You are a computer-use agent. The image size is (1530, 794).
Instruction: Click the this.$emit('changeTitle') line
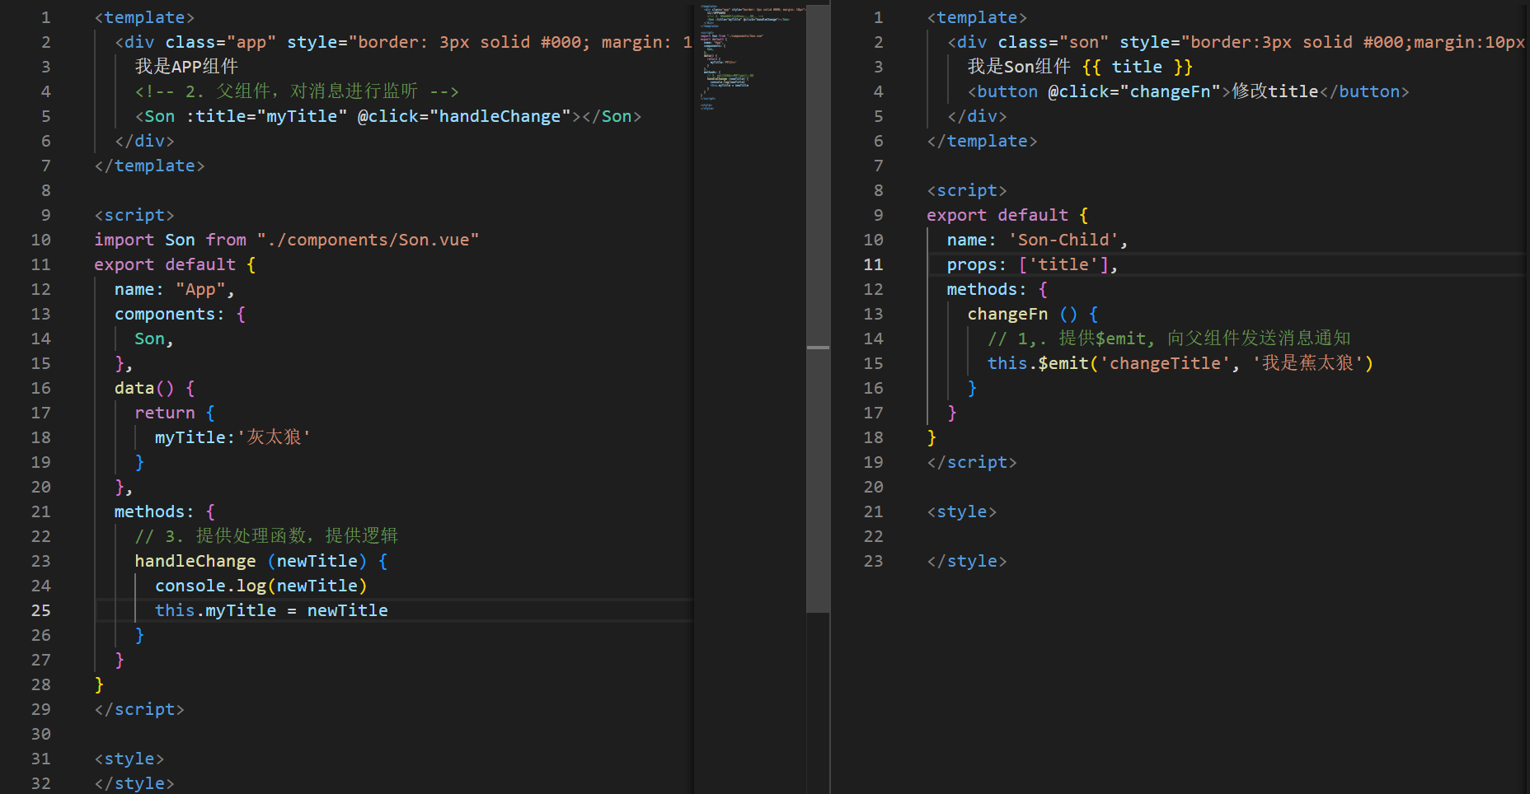coord(1180,363)
